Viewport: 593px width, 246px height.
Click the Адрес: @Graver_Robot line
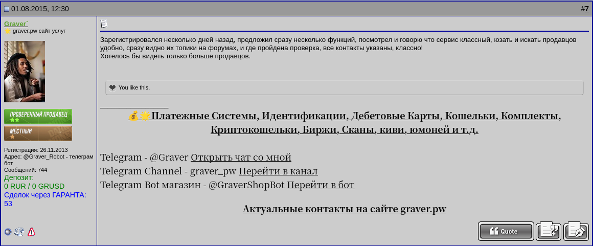(49, 160)
